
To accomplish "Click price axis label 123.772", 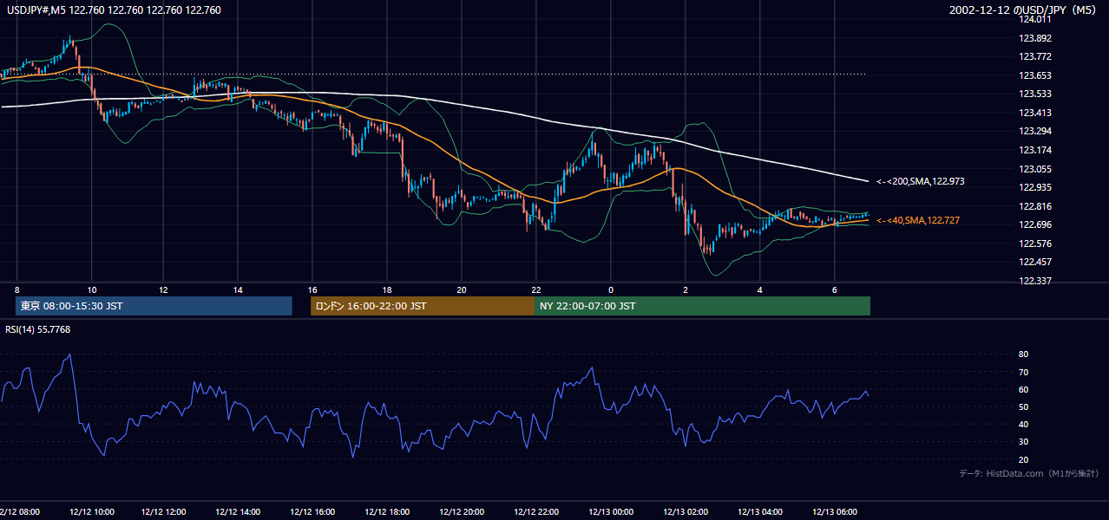I will [x=1036, y=57].
